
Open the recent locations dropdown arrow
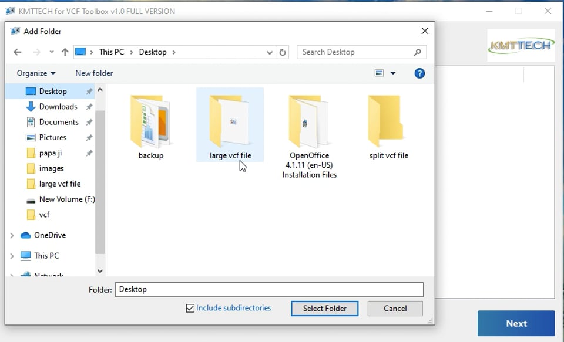pyautogui.click(x=52, y=52)
